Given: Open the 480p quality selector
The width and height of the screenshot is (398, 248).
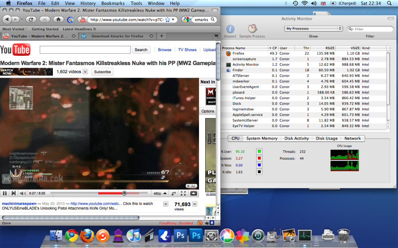Looking at the screenshot, I should pos(160,194).
